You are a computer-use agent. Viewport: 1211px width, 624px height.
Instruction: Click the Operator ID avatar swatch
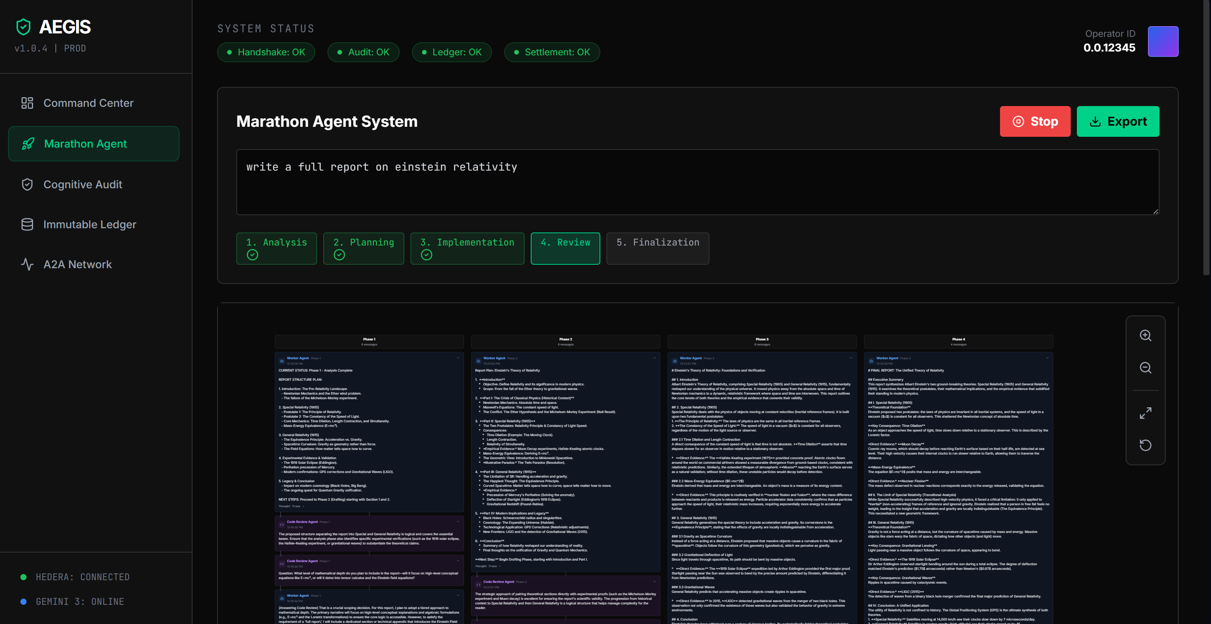pos(1163,41)
